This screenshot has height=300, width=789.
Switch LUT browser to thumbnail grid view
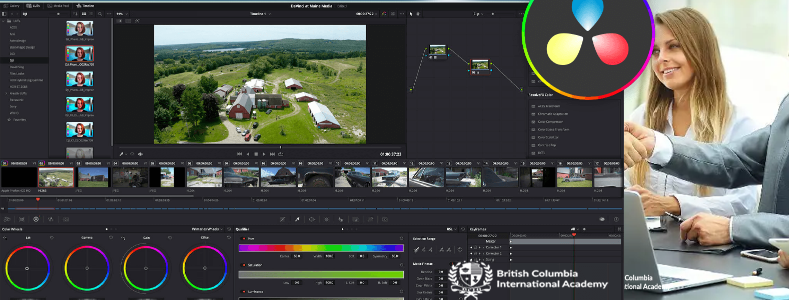click(x=84, y=14)
